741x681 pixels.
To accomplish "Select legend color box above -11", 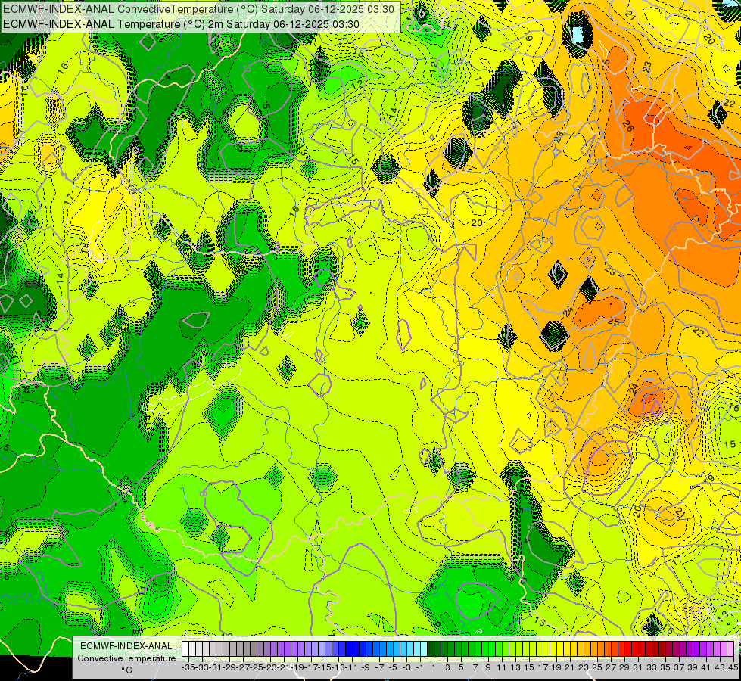I will (348, 648).
